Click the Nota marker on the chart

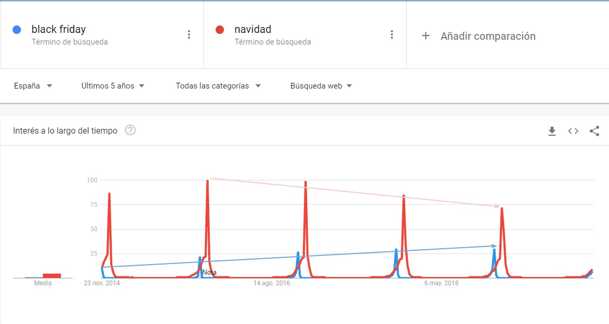209,272
